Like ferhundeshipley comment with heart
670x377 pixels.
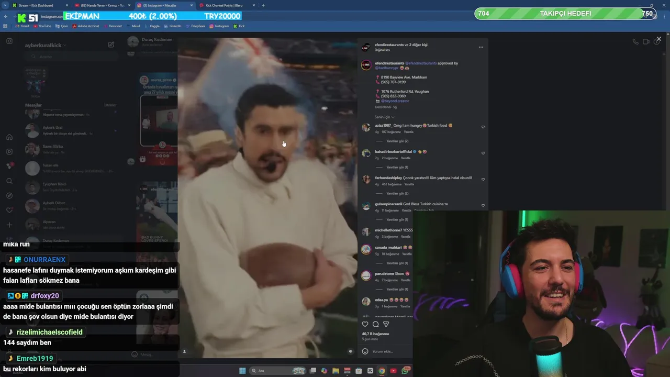483,179
